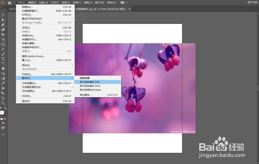Select the white Fill swatch
This screenshot has height=164, width=259.
[x=2, y=113]
